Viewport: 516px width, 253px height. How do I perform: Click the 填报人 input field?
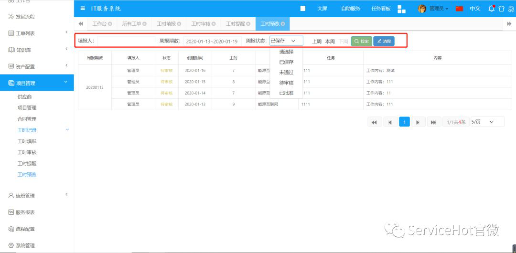tap(126, 41)
